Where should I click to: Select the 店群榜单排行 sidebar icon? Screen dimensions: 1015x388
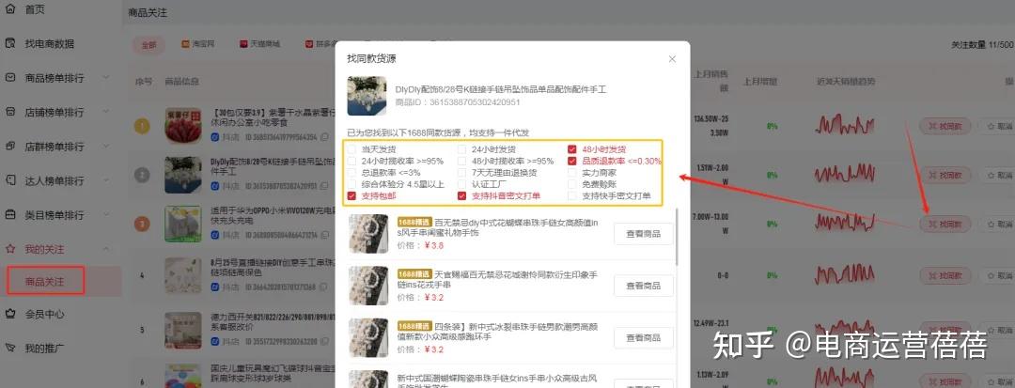point(9,147)
